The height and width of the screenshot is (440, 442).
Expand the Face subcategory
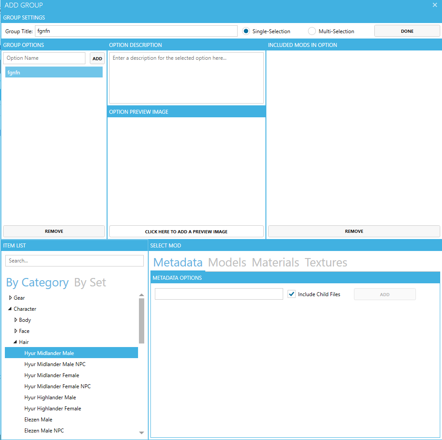click(x=16, y=331)
